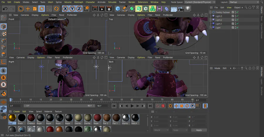
Task: Toggle Position keyframe recording
Action: [176, 106]
